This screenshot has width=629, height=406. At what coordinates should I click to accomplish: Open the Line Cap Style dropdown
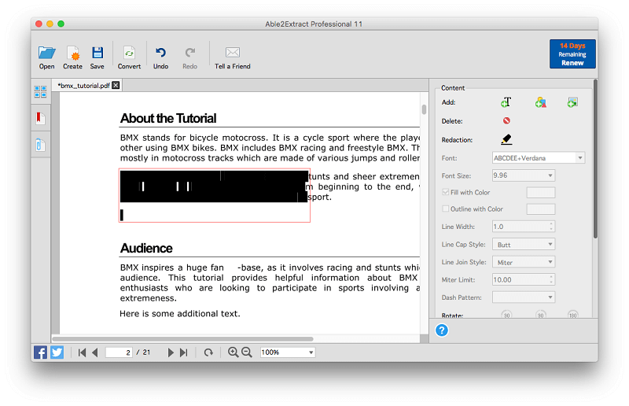pos(524,245)
